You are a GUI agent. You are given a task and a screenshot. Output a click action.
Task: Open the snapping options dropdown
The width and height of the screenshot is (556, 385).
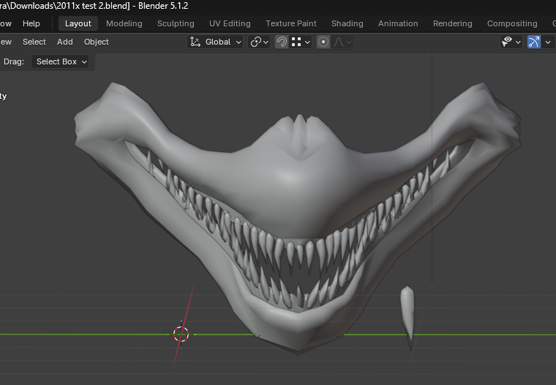pos(301,42)
